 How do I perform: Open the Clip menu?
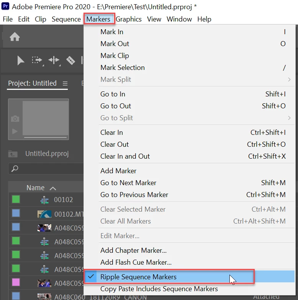click(41, 19)
